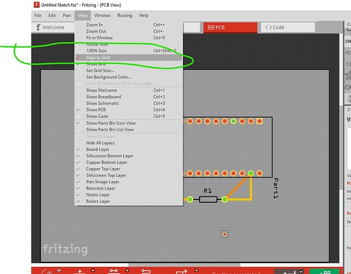Disable Show Parts Bin Icon View
This screenshot has width=351, height=274.
pyautogui.click(x=110, y=123)
